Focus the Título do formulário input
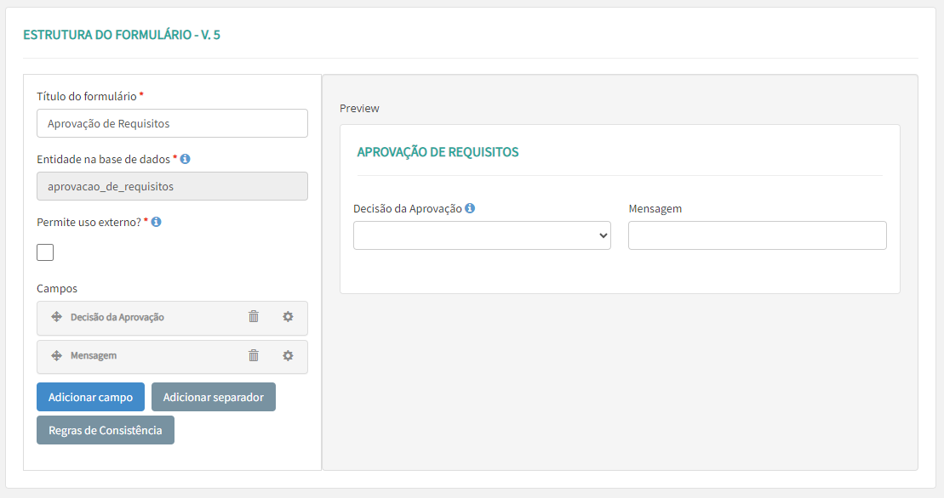 [172, 123]
